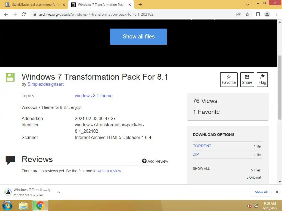Dismiss the downloads bar
This screenshot has width=282, height=211.
[277, 192]
